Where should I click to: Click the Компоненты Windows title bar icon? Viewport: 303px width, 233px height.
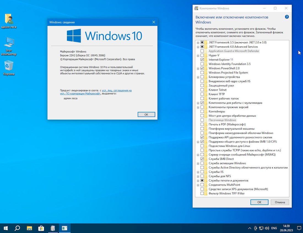(x=196, y=8)
